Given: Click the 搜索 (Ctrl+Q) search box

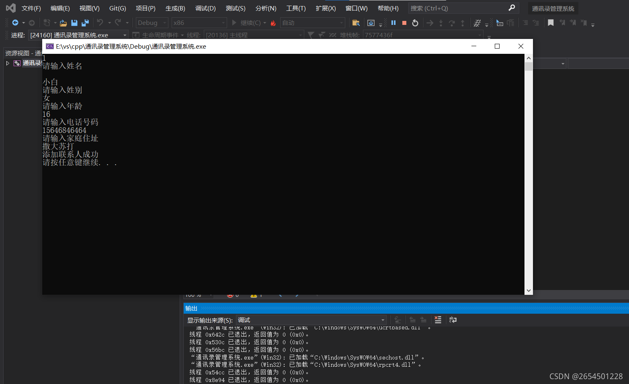Looking at the screenshot, I should coord(463,8).
